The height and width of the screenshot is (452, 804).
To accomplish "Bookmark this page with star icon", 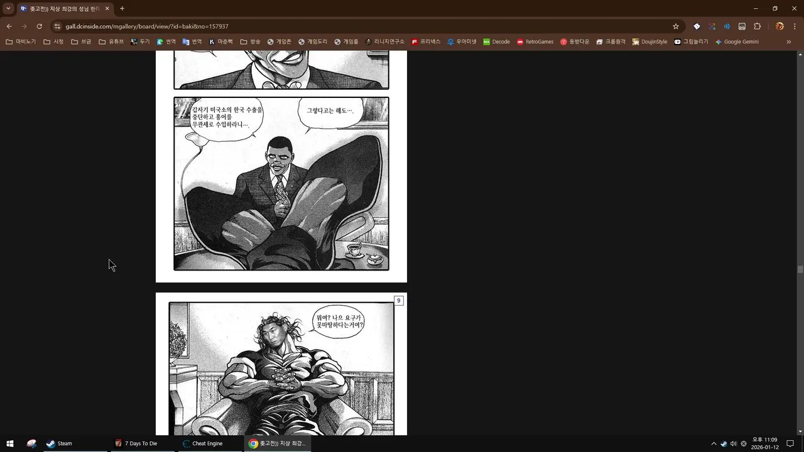I will [x=676, y=26].
